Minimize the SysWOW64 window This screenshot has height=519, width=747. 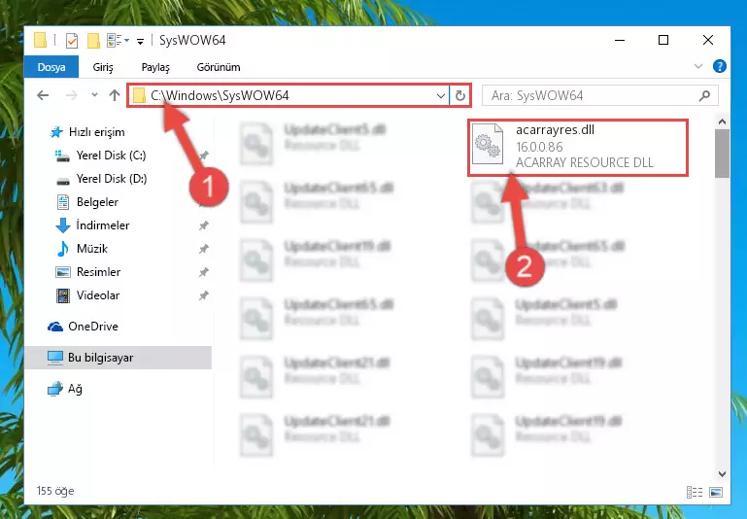pyautogui.click(x=620, y=40)
